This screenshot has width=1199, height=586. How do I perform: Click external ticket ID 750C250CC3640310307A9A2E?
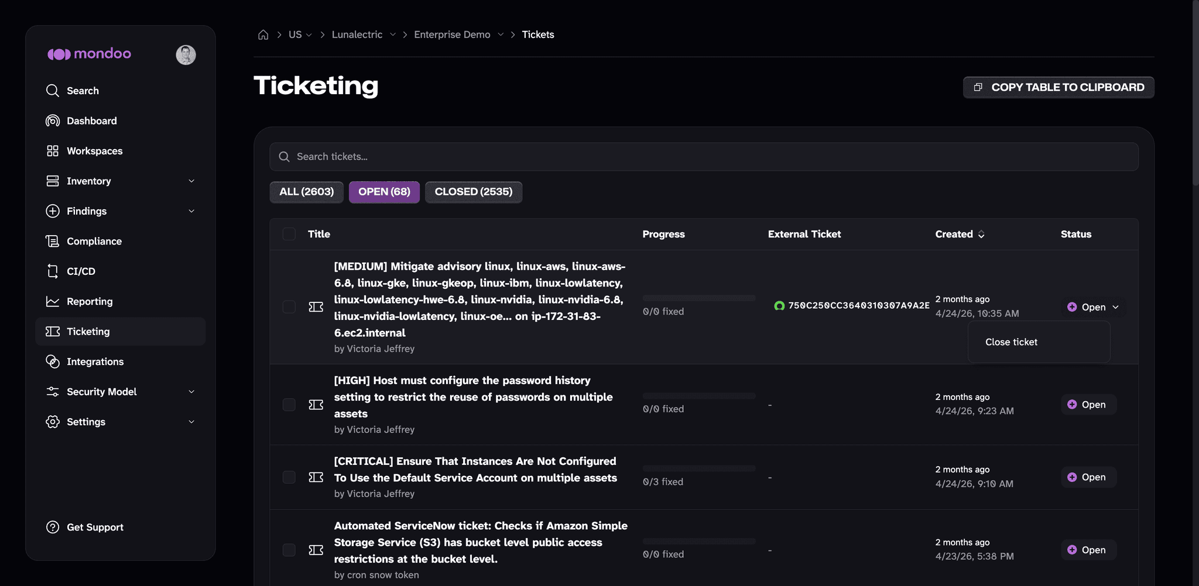click(x=859, y=305)
